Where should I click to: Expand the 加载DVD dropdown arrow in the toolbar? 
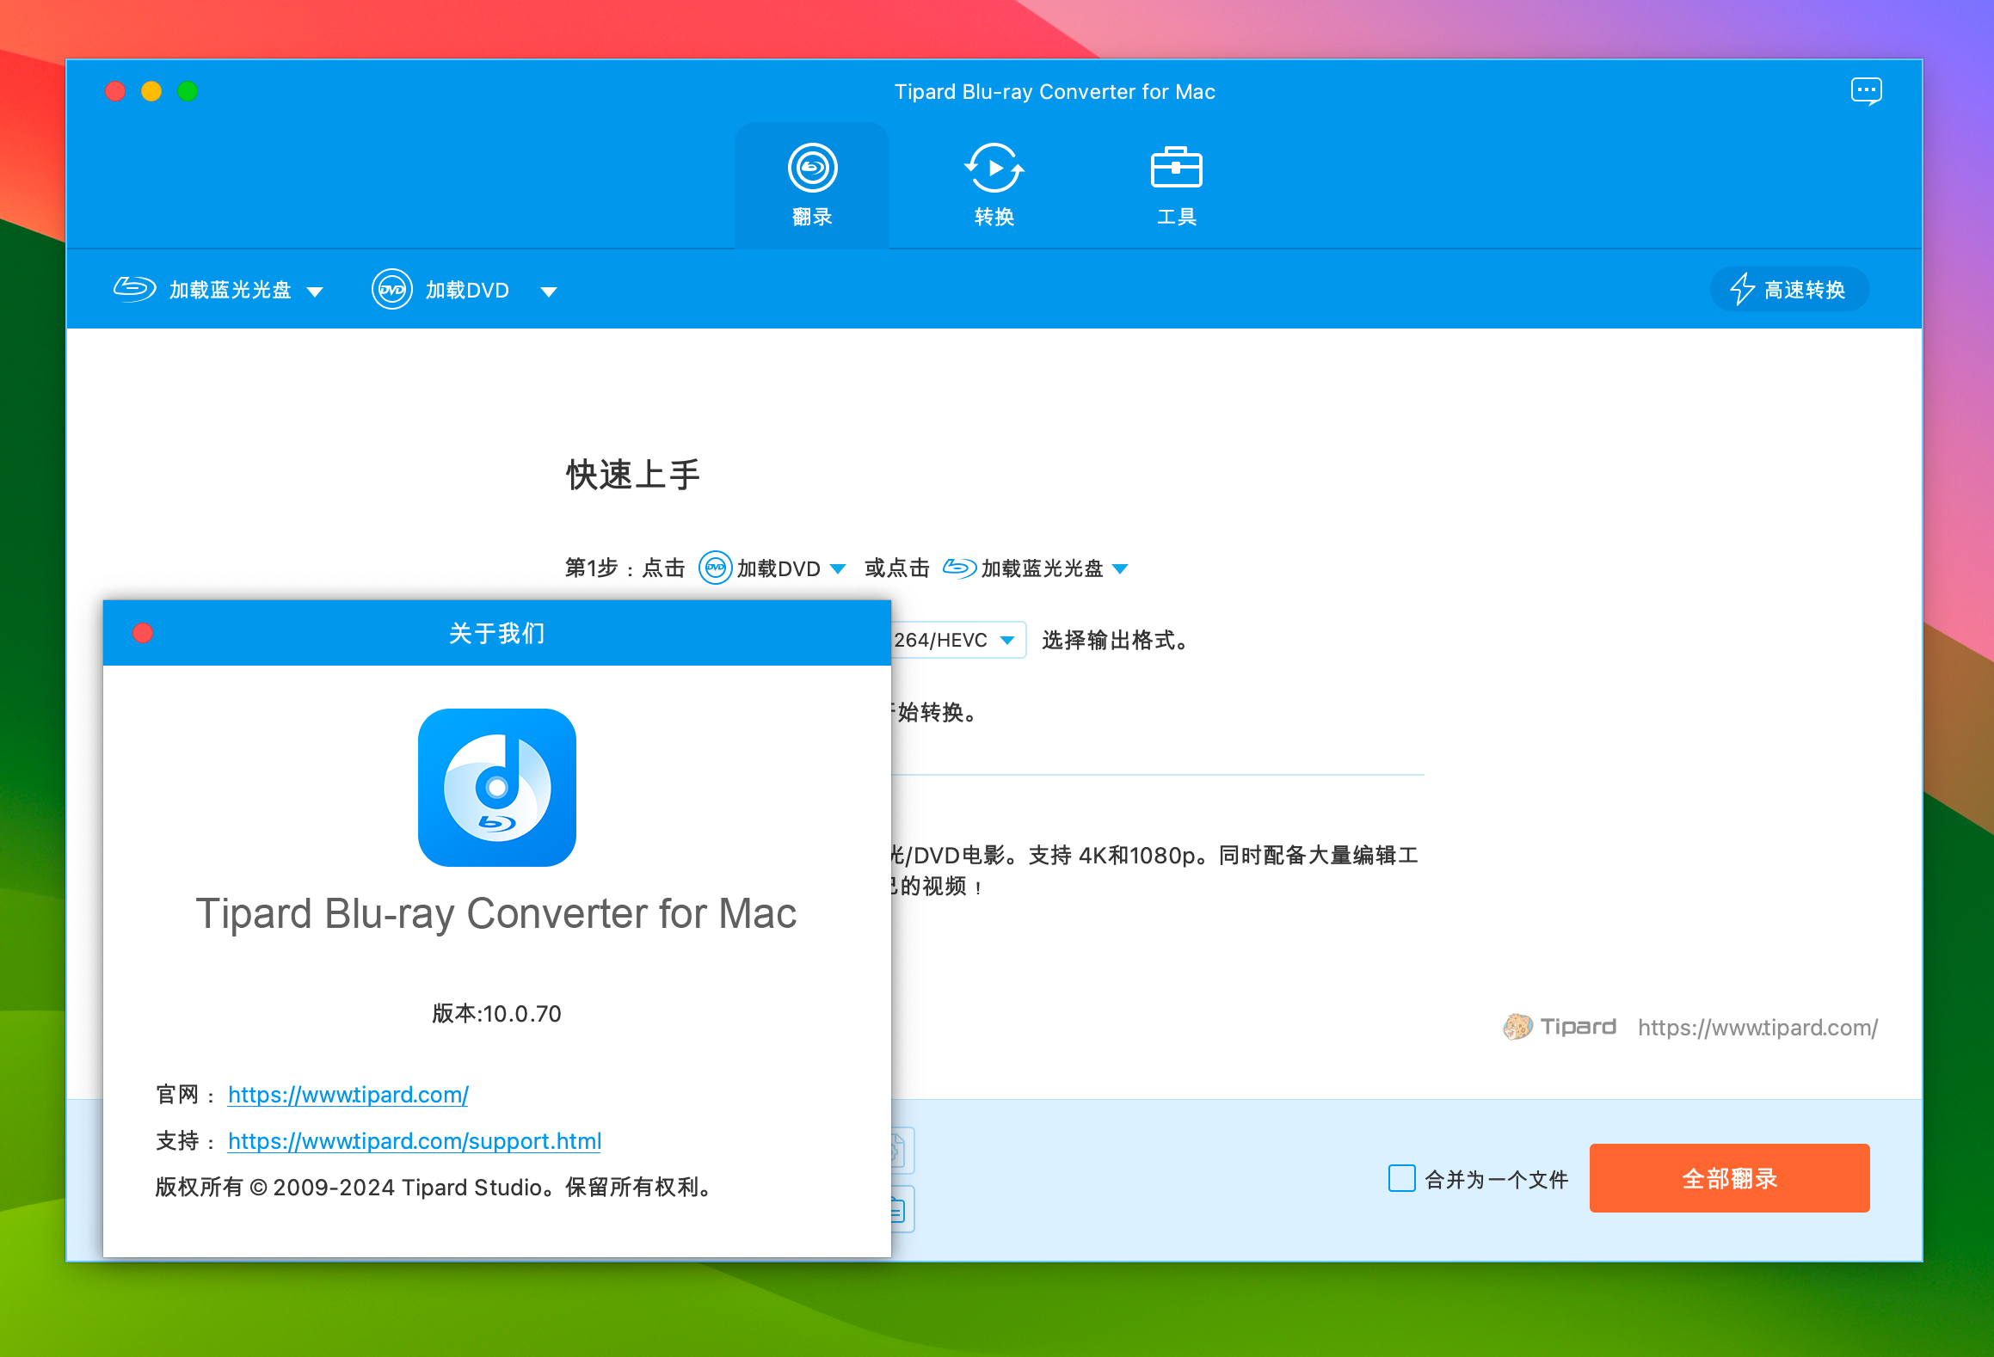coord(548,292)
